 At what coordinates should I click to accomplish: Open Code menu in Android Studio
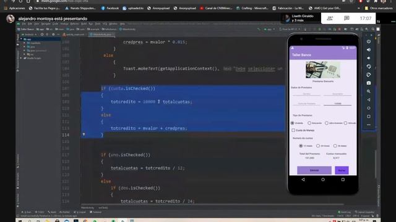click(55, 24)
